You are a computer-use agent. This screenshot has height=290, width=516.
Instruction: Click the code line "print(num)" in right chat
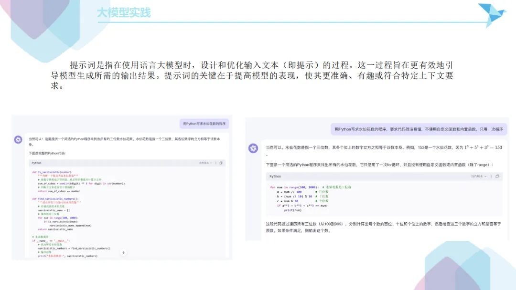[292, 210]
